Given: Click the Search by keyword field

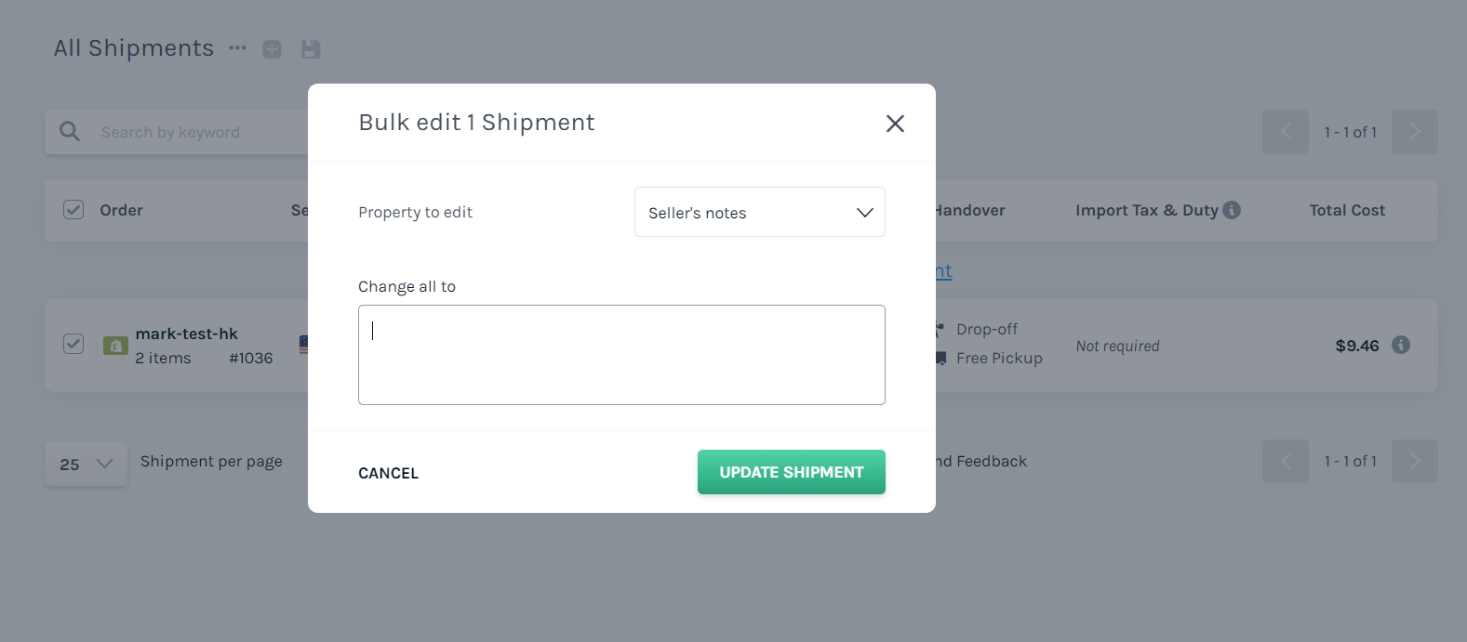Looking at the screenshot, I should [x=200, y=132].
